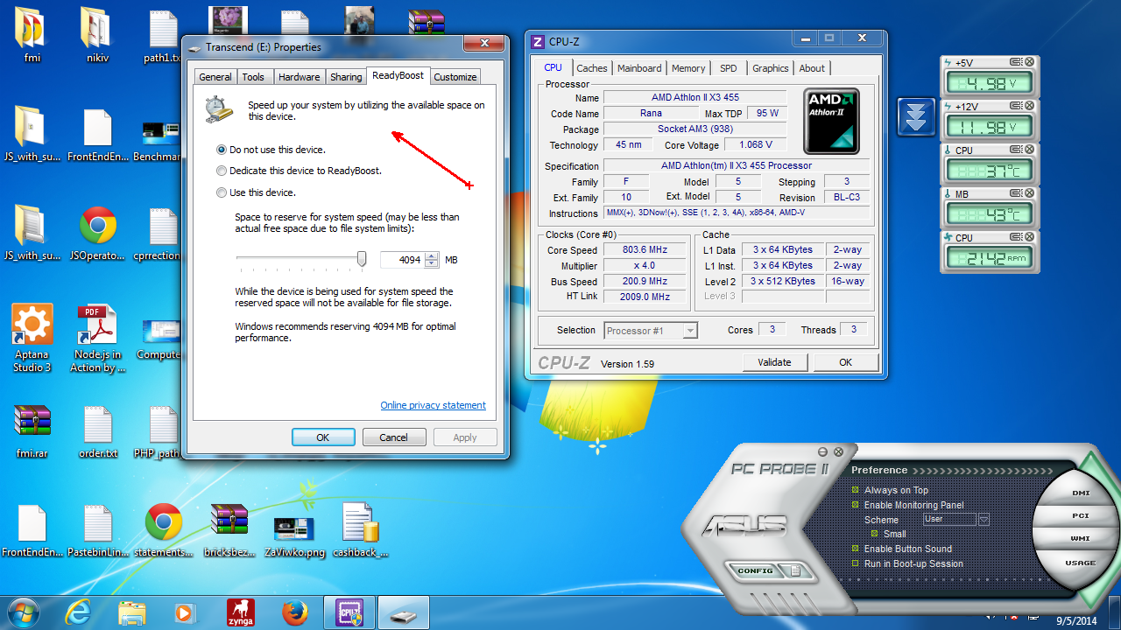This screenshot has height=630, width=1121.
Task: Open Internet Explorer from taskbar
Action: [77, 612]
